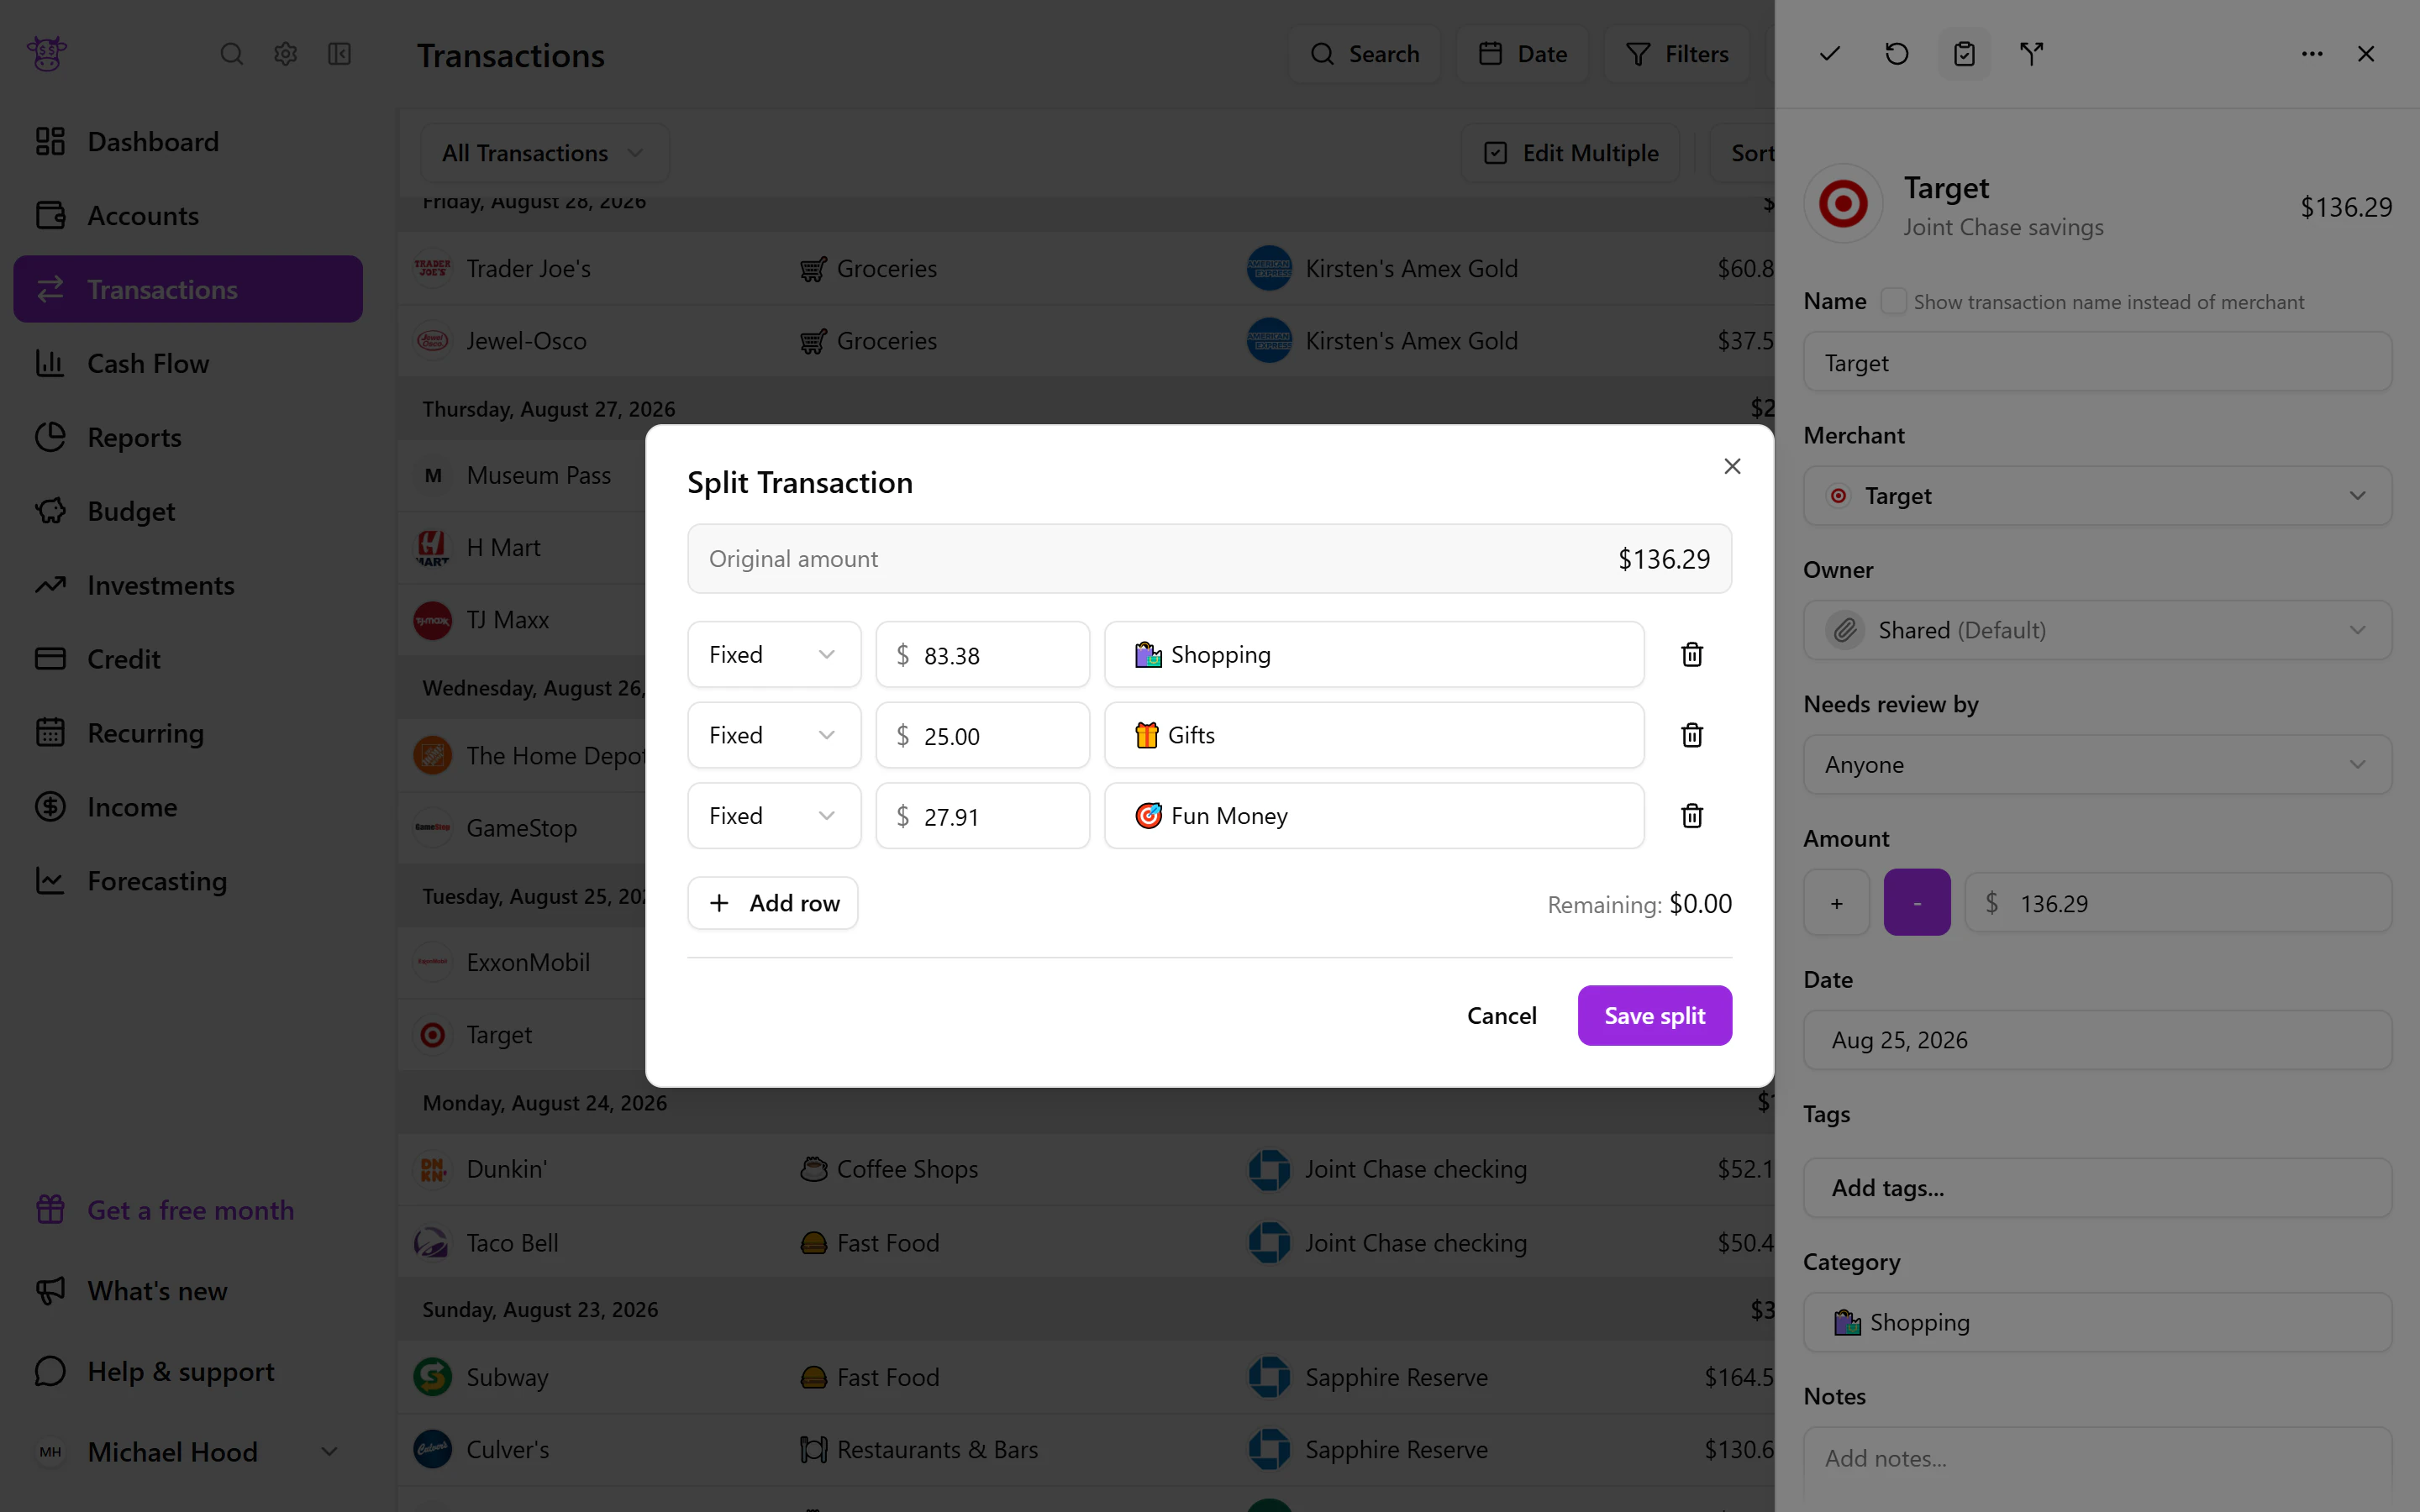The image size is (2420, 1512).
Task: Open the Gifts category selector in split
Action: coord(1373,735)
